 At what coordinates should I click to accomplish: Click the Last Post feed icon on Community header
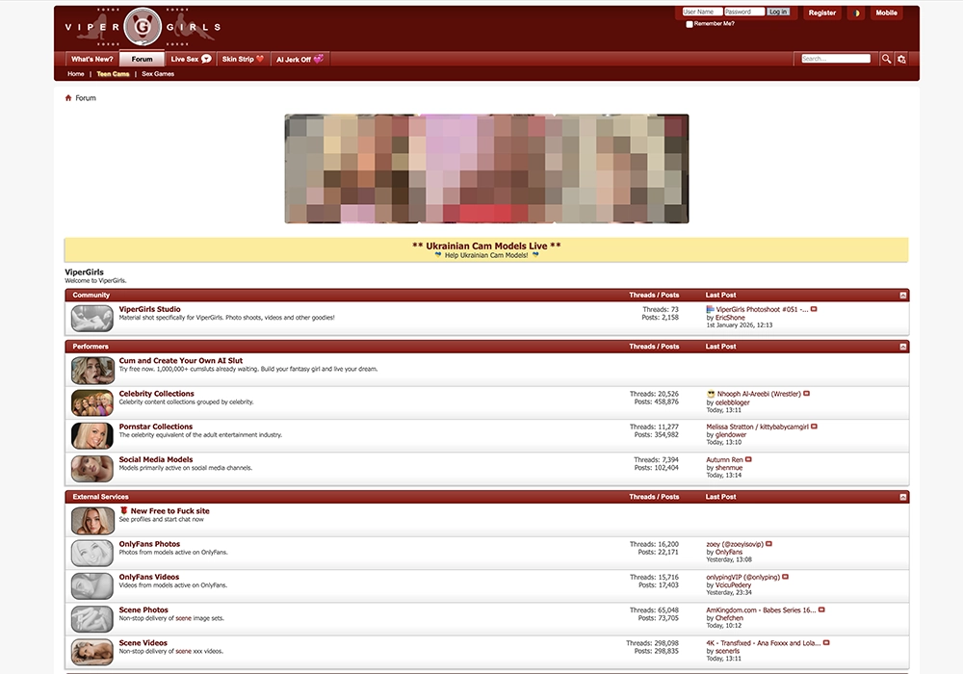coord(901,295)
